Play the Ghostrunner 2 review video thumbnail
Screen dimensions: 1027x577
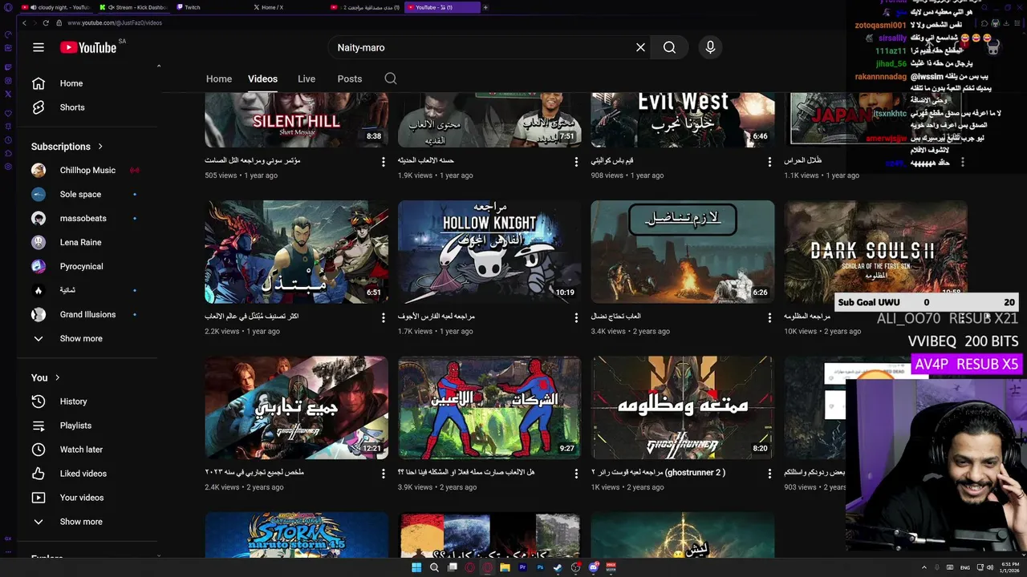pyautogui.click(x=683, y=407)
